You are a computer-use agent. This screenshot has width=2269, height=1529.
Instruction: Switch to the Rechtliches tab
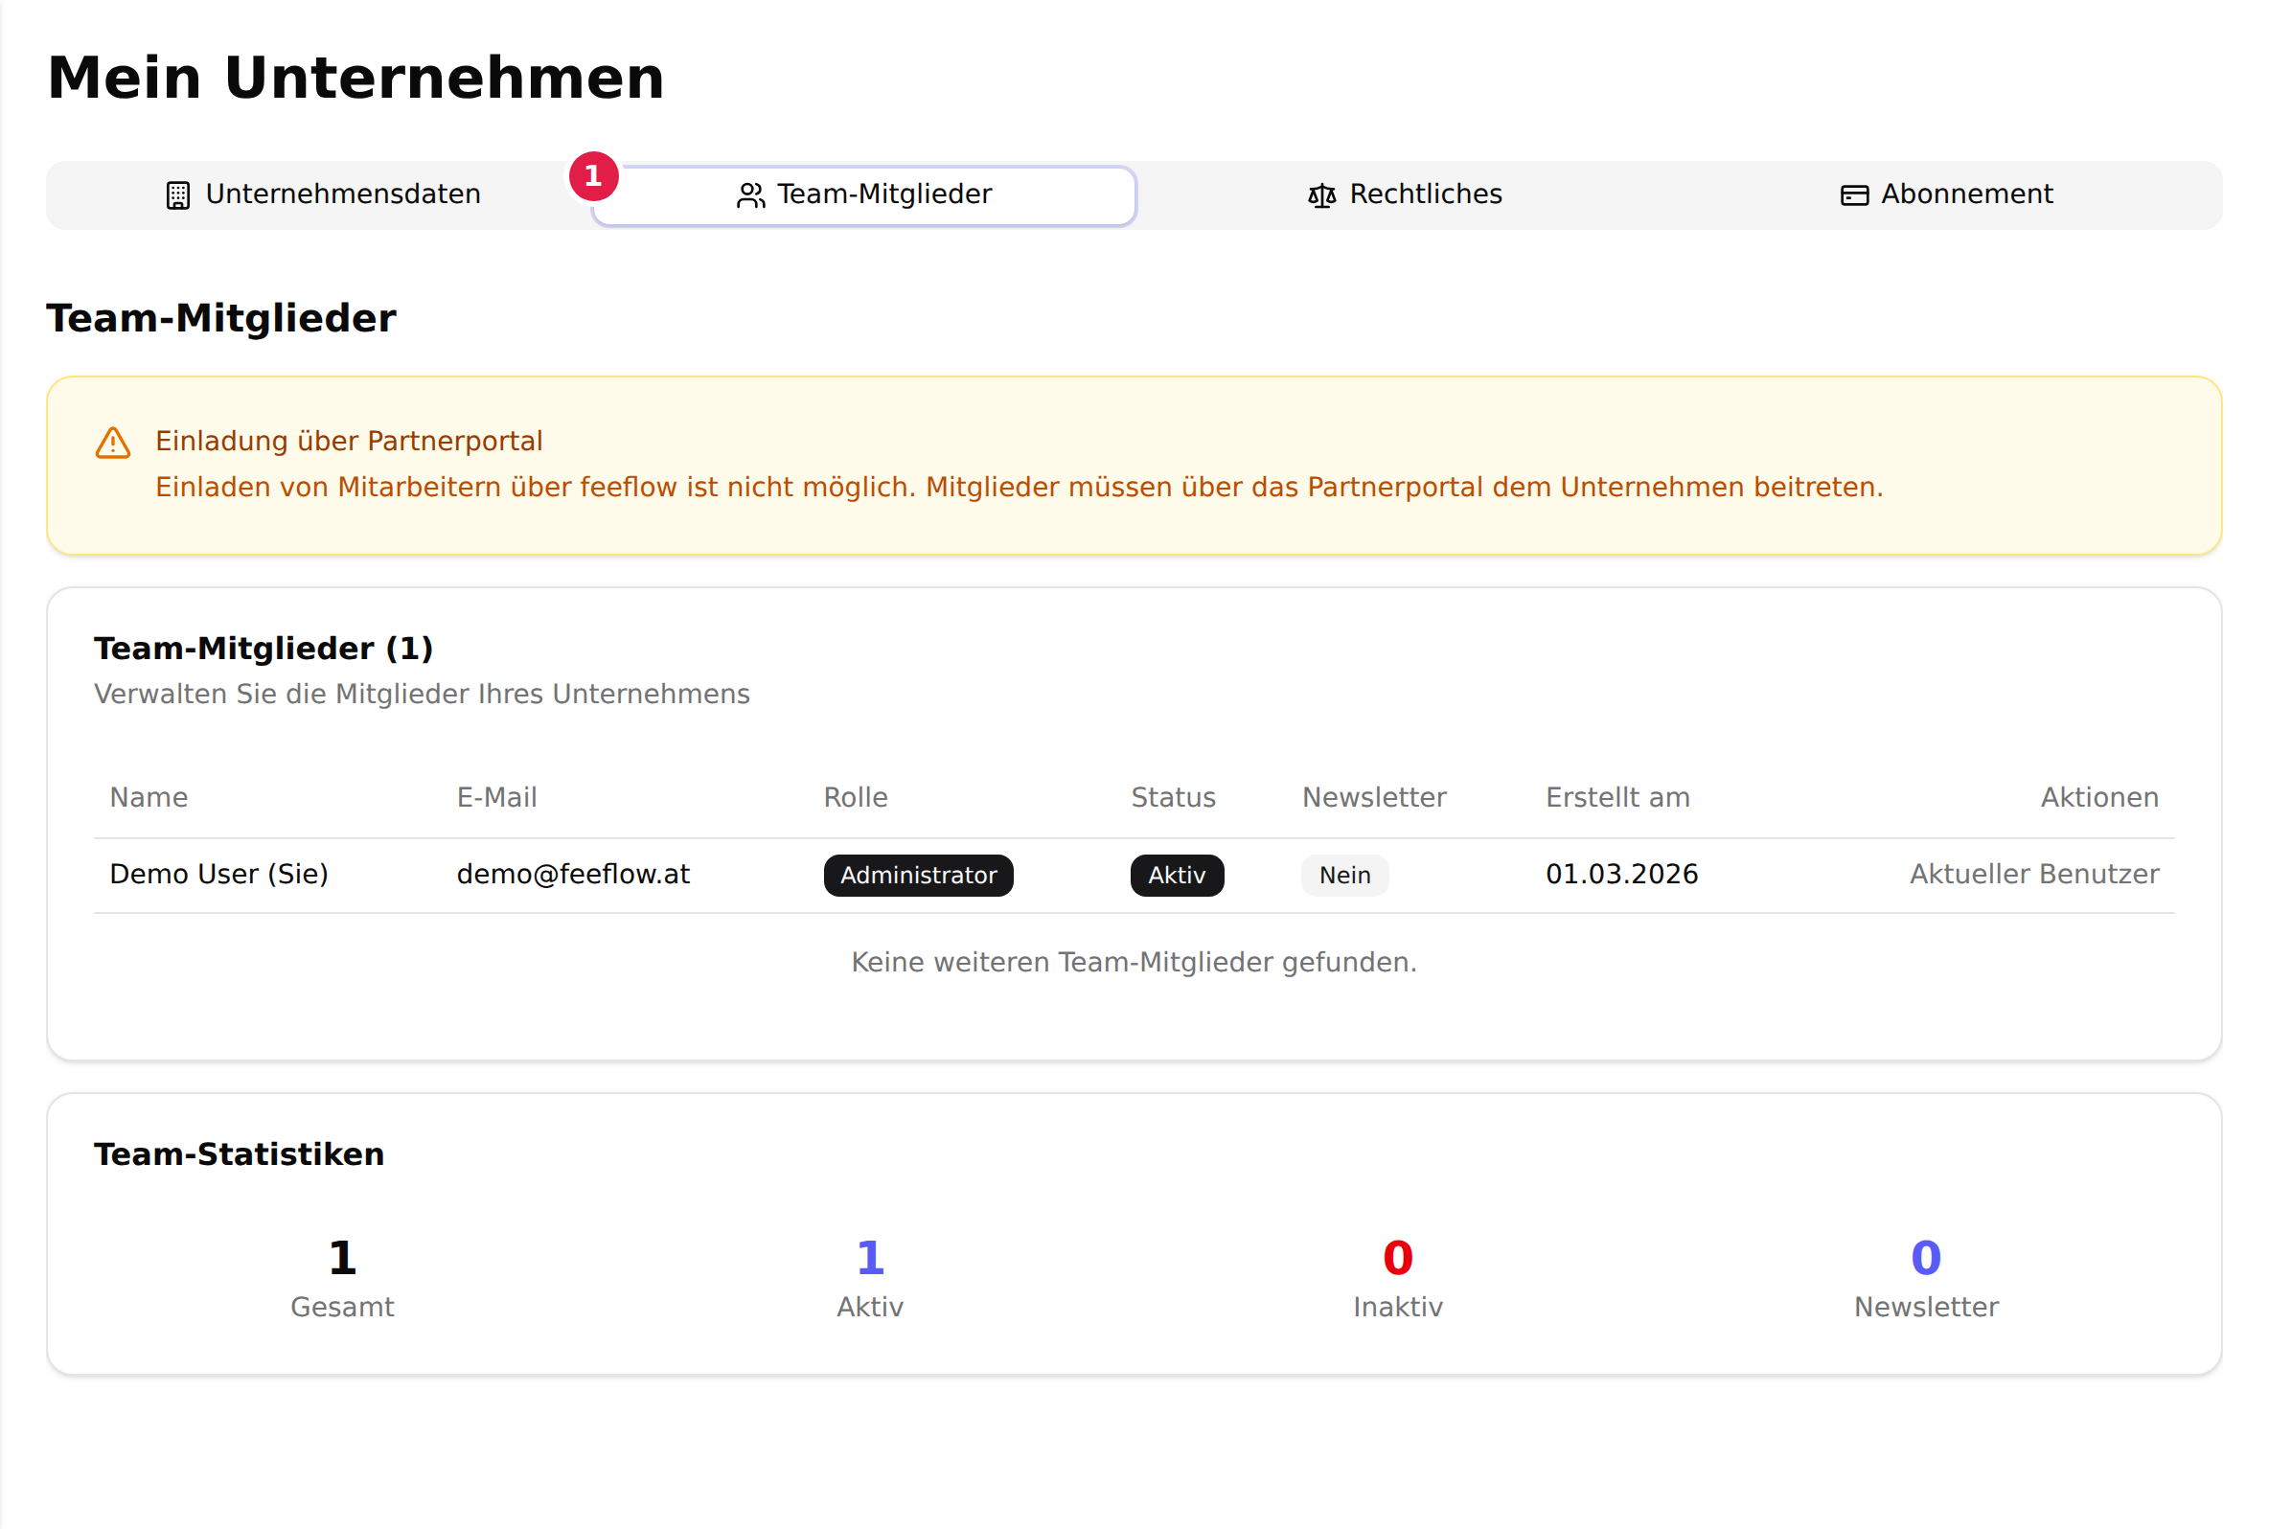(1404, 195)
